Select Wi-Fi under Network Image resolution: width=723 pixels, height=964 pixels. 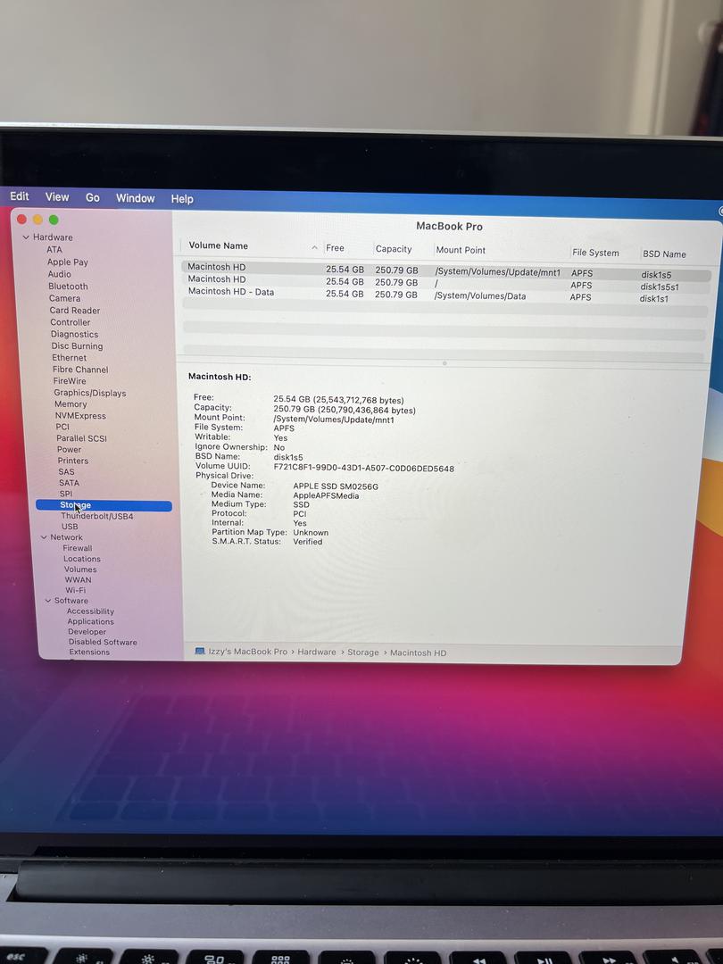tap(76, 590)
